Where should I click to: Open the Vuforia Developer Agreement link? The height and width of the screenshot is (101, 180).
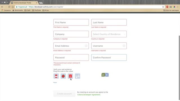pyautogui.click(x=89, y=95)
